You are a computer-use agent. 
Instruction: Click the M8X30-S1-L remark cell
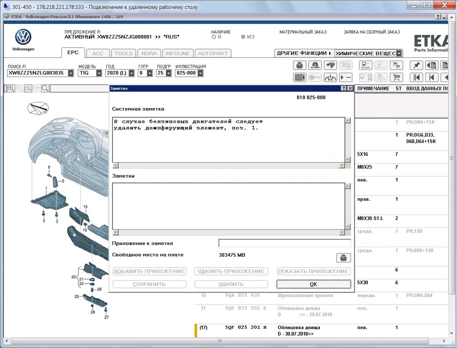click(x=370, y=218)
